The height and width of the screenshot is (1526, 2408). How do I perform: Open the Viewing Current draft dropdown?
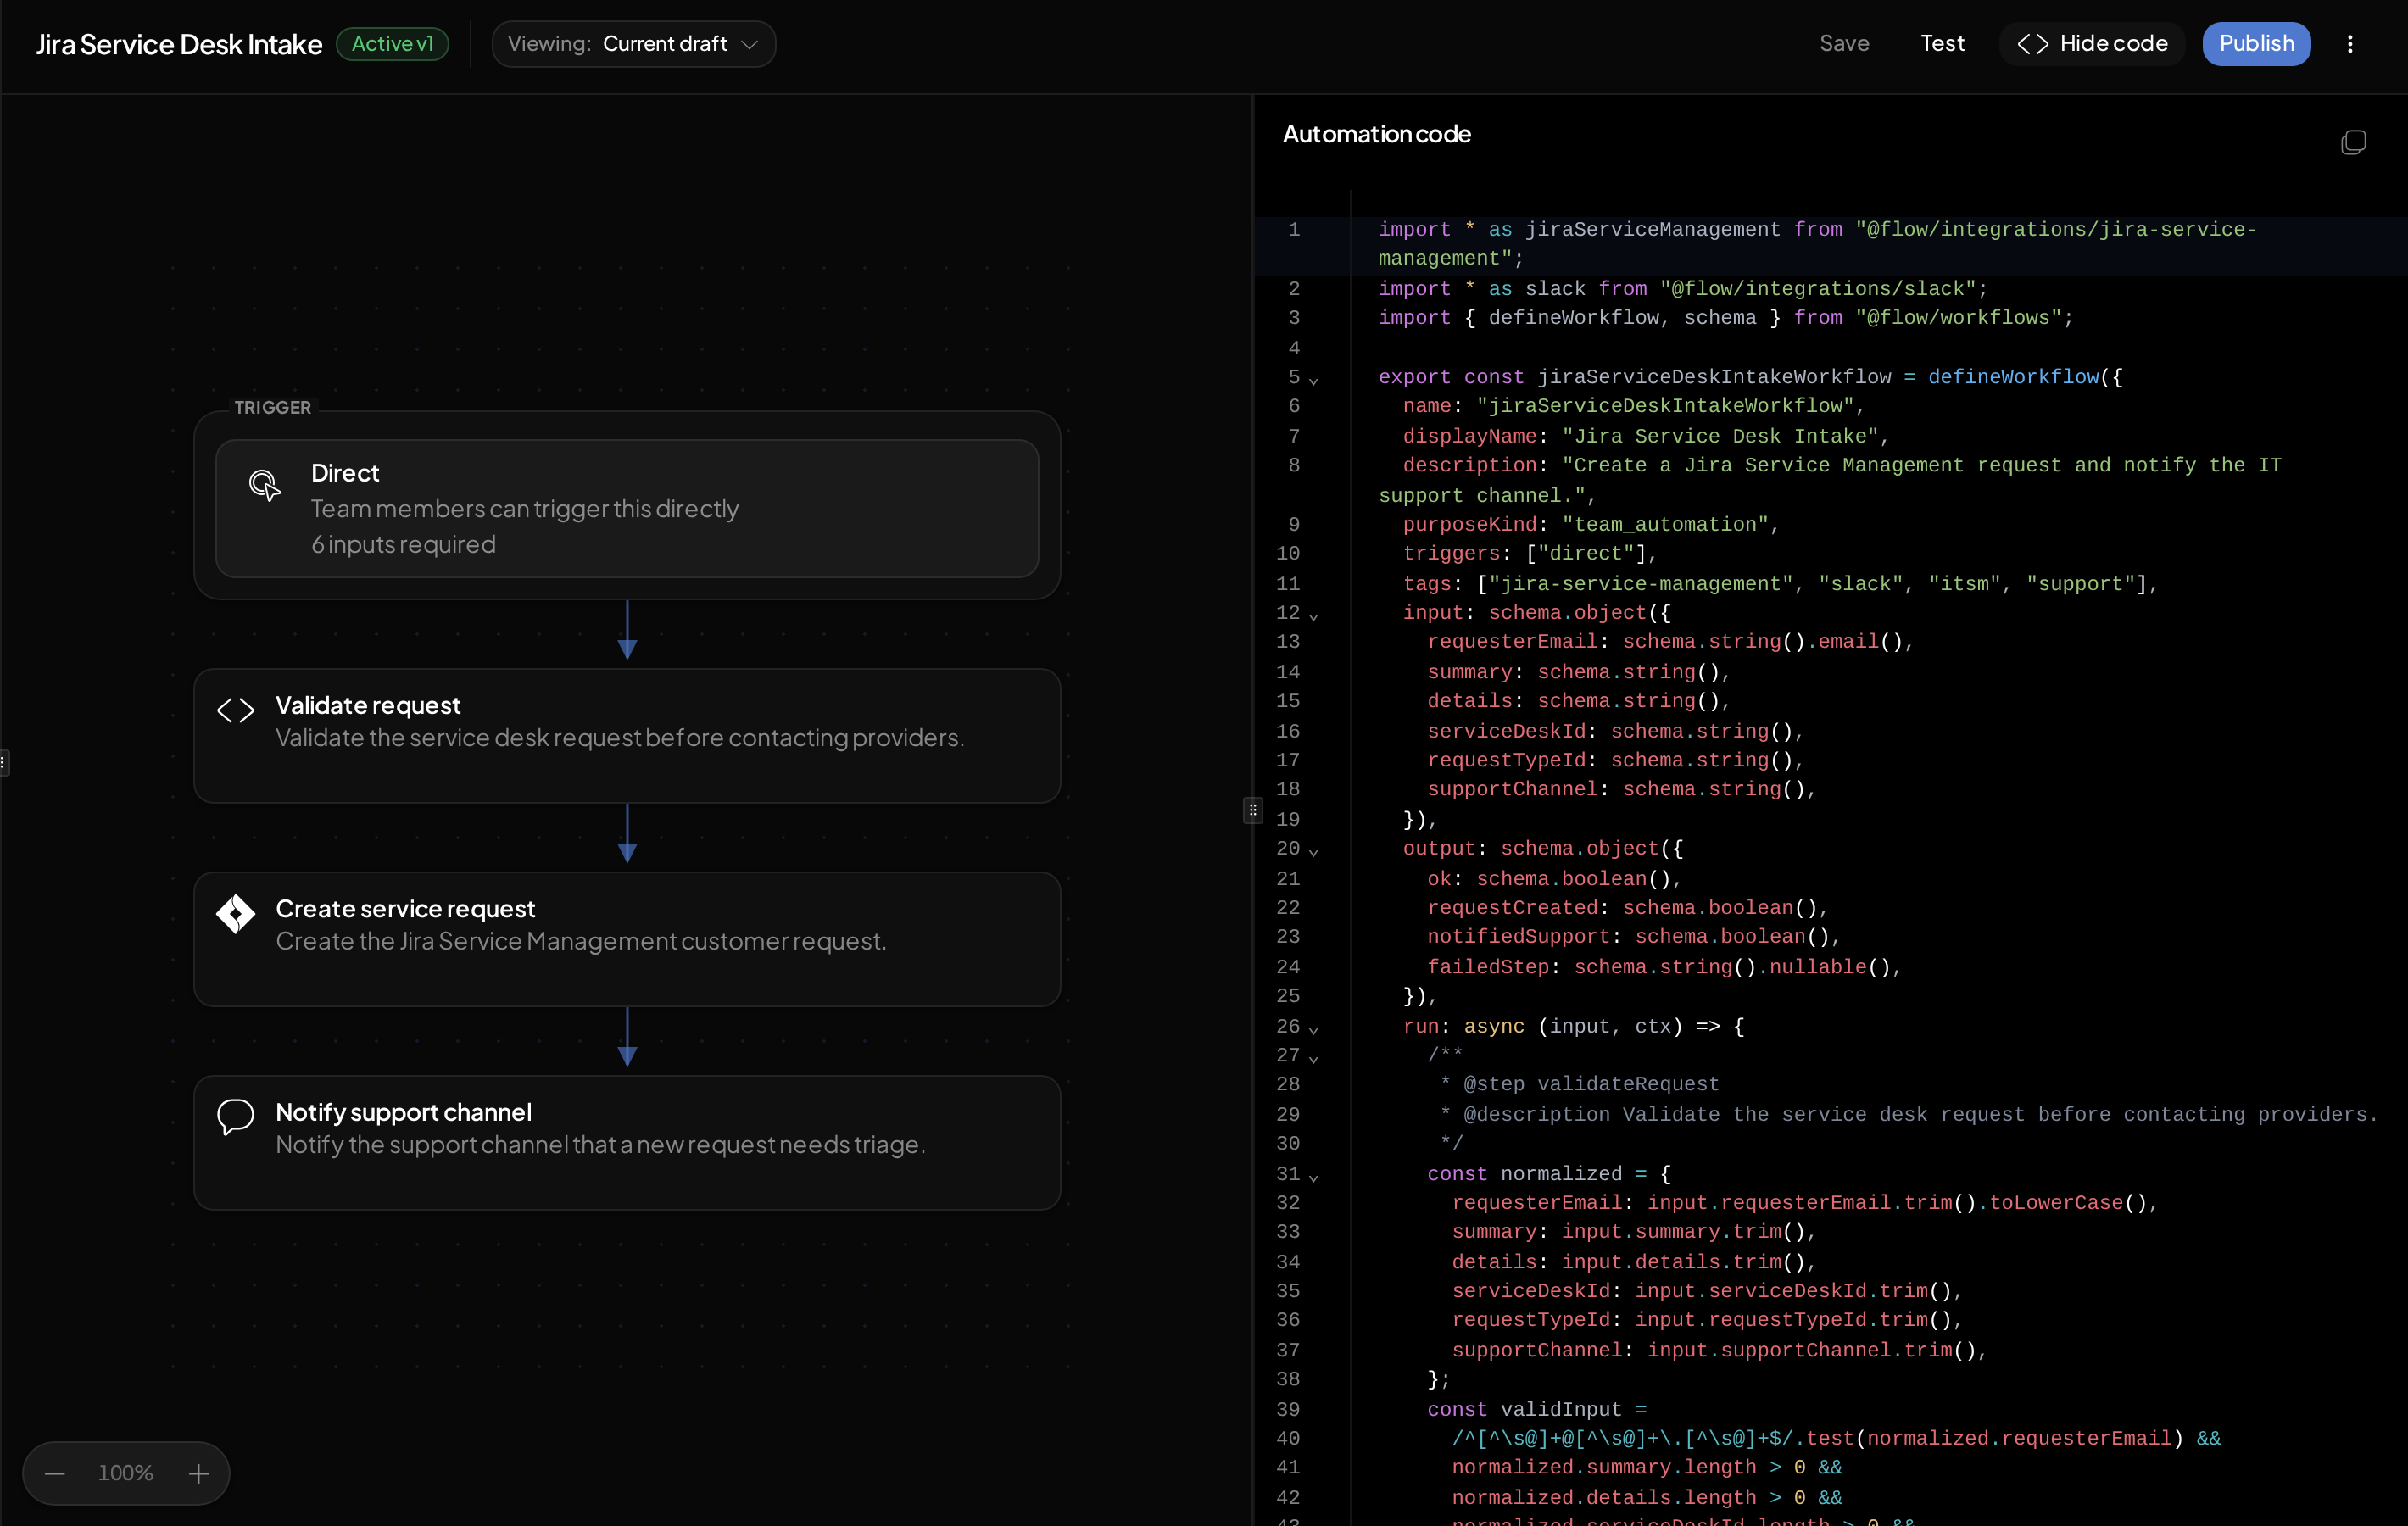pos(634,44)
